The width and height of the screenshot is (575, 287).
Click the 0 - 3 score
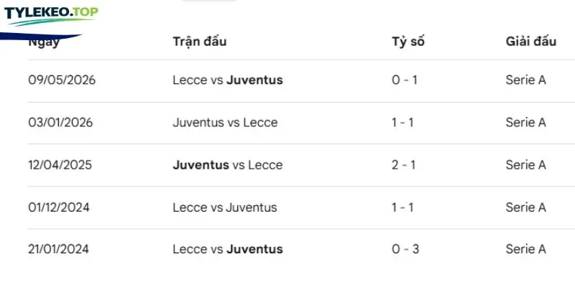click(x=405, y=249)
